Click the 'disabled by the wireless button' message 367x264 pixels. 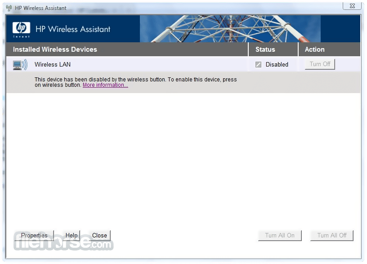tap(136, 82)
